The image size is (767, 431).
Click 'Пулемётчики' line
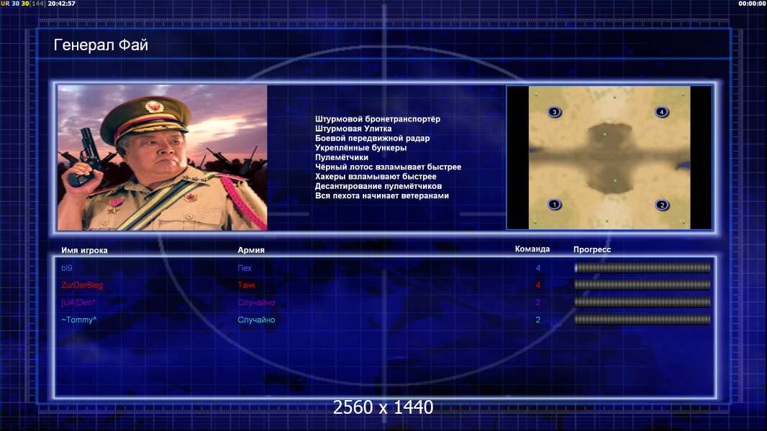(x=342, y=157)
